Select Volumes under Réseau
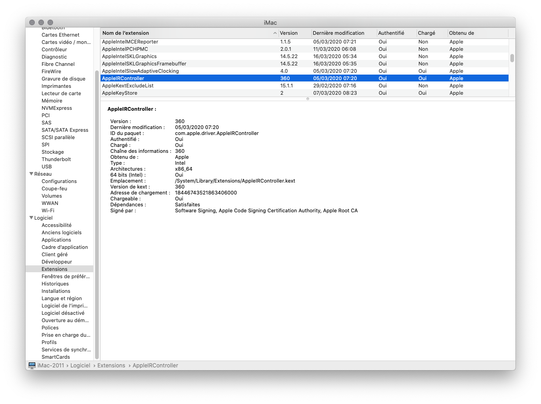The image size is (541, 404). 52,196
